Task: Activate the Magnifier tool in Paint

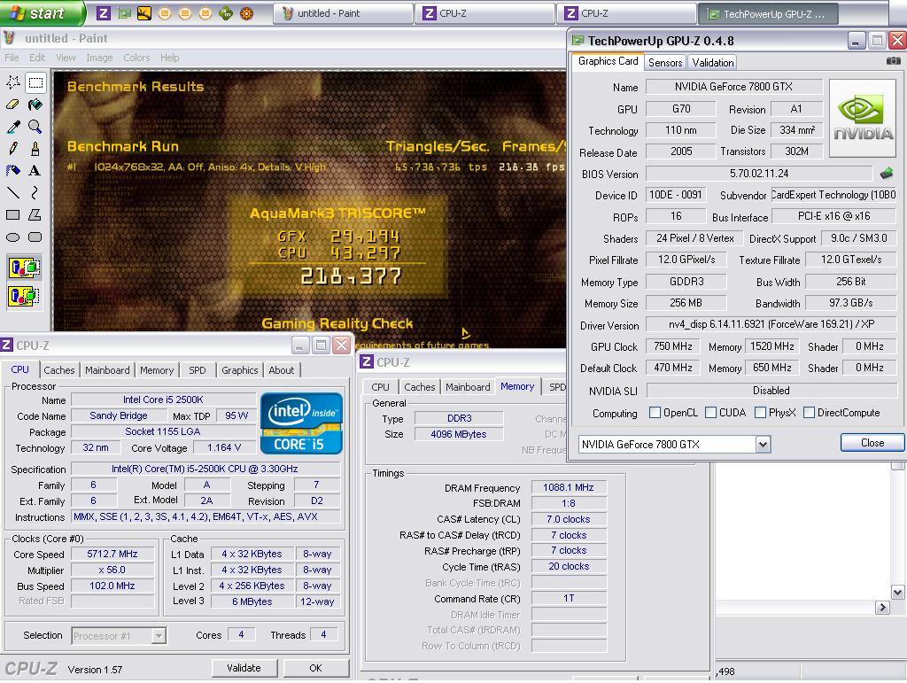Action: tap(35, 126)
